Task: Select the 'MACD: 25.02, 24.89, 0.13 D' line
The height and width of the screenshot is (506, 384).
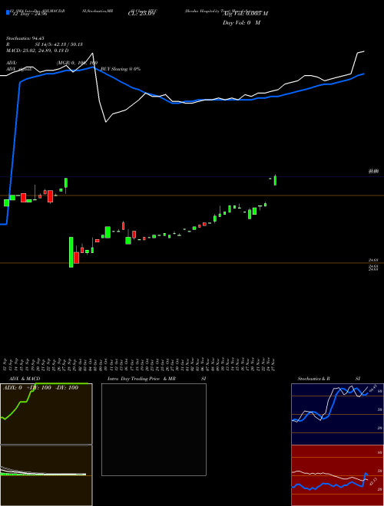Action: coord(38,51)
